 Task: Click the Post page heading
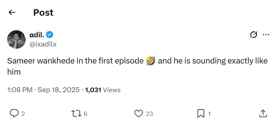(x=43, y=12)
